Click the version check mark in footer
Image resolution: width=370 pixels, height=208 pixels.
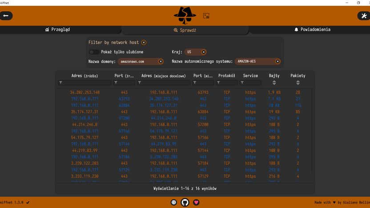(x=28, y=202)
